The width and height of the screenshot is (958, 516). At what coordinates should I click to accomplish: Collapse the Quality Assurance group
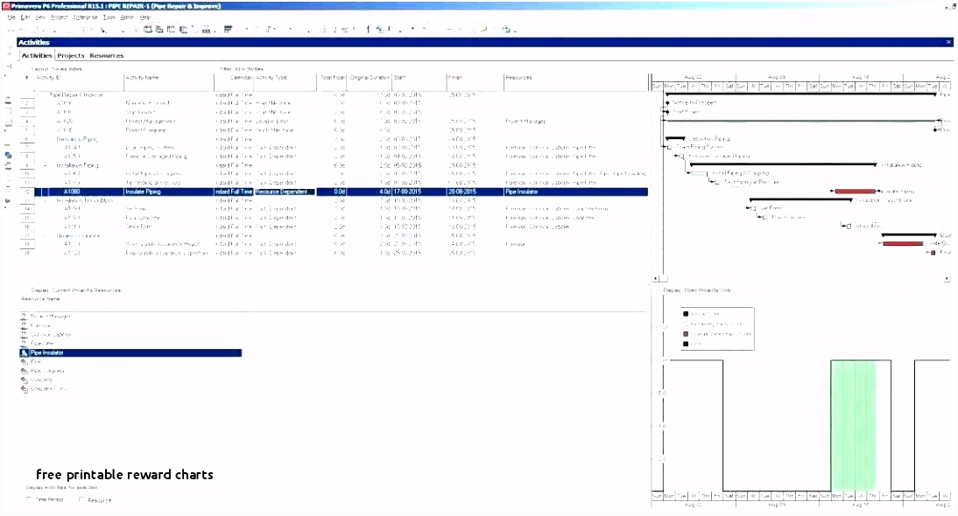click(x=46, y=236)
